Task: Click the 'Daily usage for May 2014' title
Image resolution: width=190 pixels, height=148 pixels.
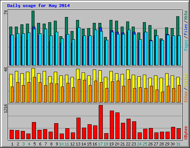Action: pos(38,6)
